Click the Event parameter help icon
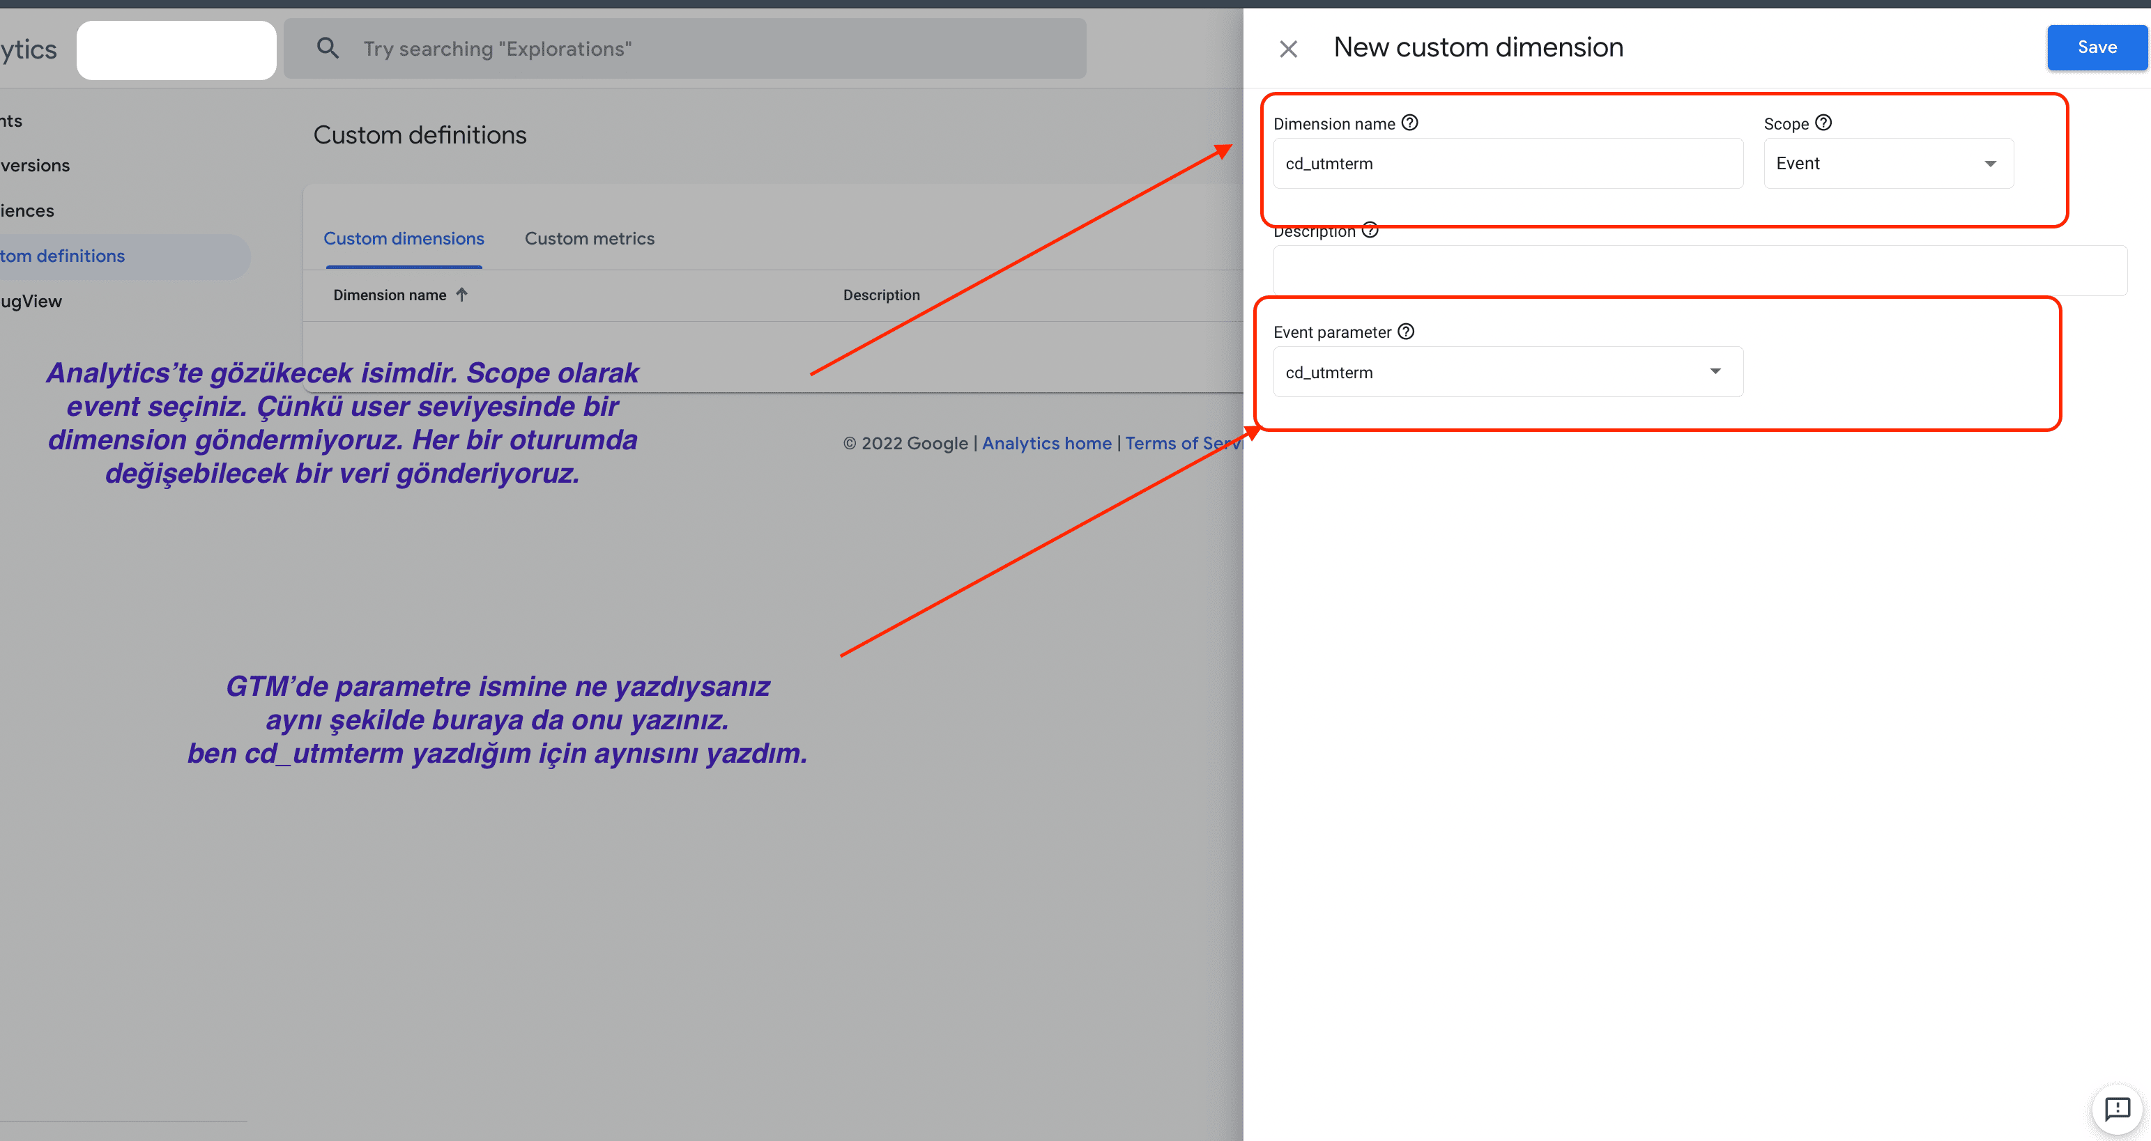2151x1141 pixels. pyautogui.click(x=1406, y=332)
